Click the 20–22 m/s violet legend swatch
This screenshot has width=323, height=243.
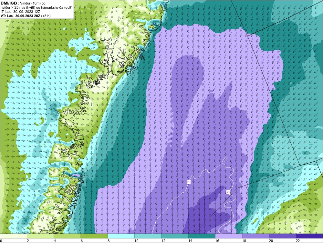coord(282,236)
